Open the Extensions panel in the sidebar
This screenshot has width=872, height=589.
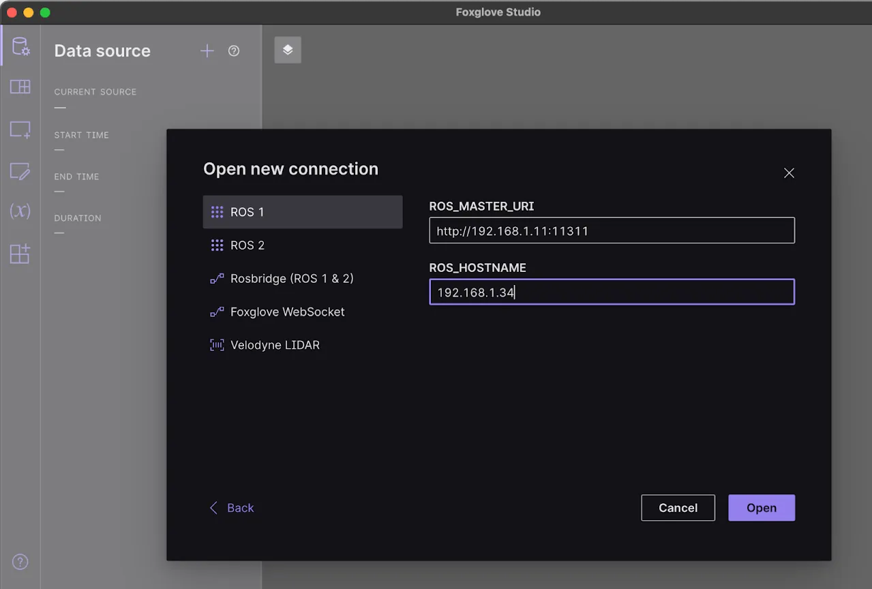(x=20, y=254)
